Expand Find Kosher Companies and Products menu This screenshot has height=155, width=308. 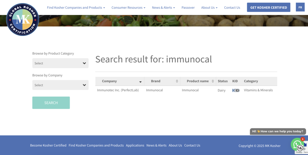point(76,8)
